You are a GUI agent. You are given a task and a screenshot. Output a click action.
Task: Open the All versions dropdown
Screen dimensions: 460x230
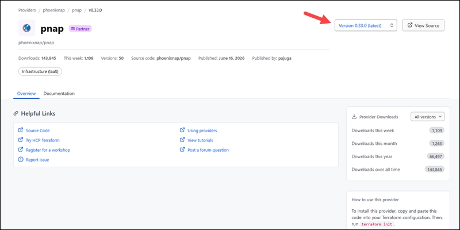(x=427, y=117)
